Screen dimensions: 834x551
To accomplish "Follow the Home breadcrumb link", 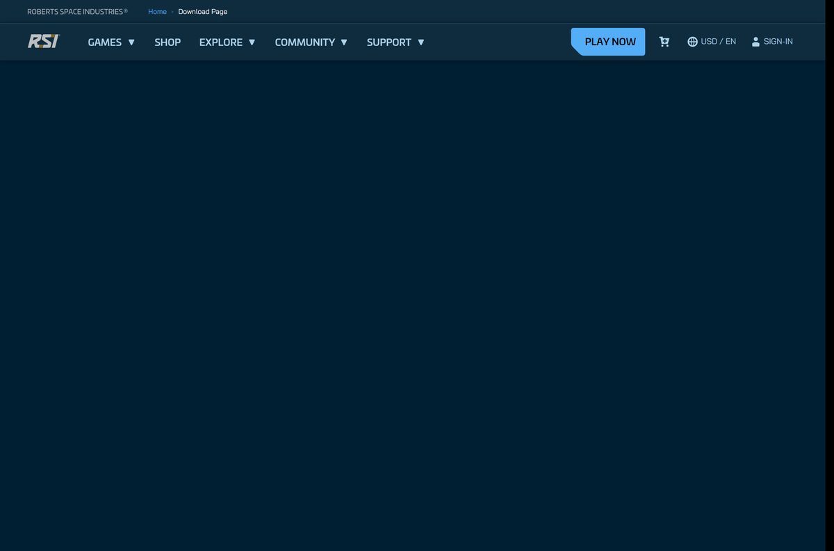I will [x=158, y=12].
